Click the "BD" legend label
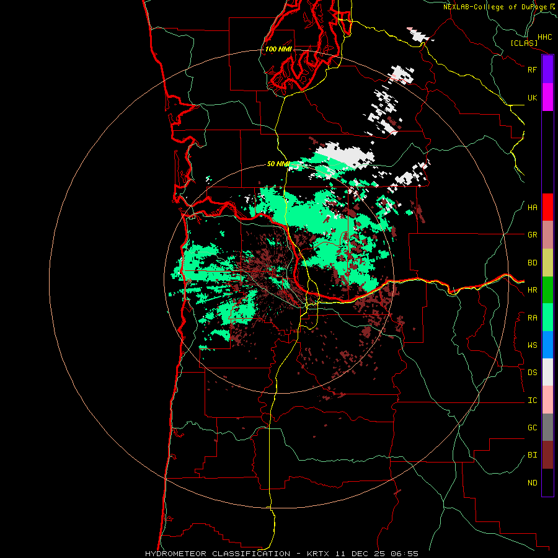The image size is (558, 558). click(532, 263)
